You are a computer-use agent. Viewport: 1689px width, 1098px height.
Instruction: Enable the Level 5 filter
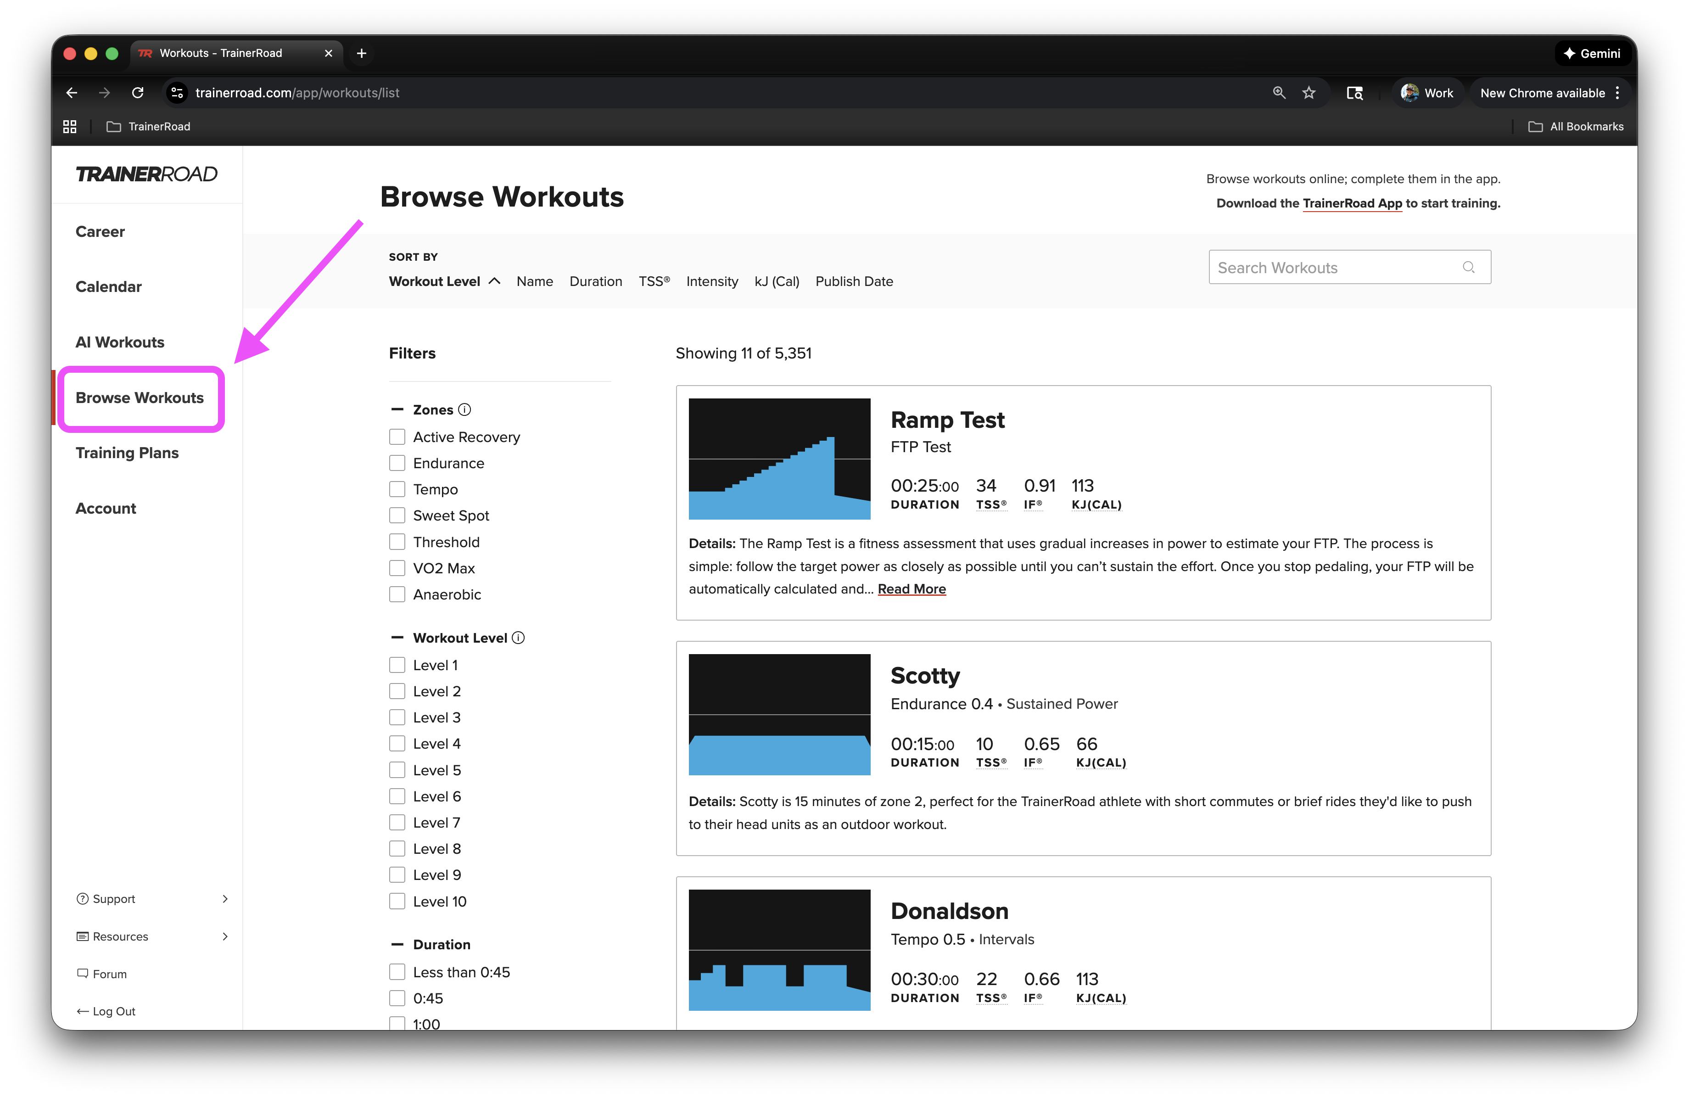click(397, 770)
